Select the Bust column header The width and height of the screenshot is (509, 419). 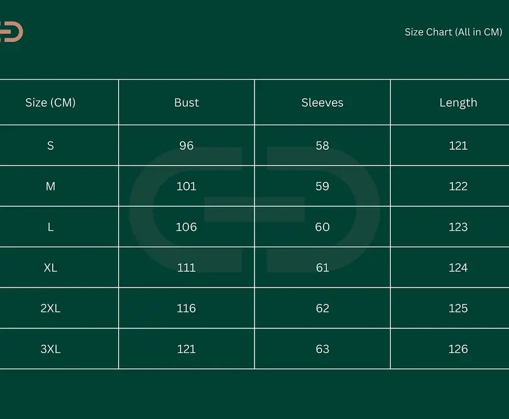point(187,103)
